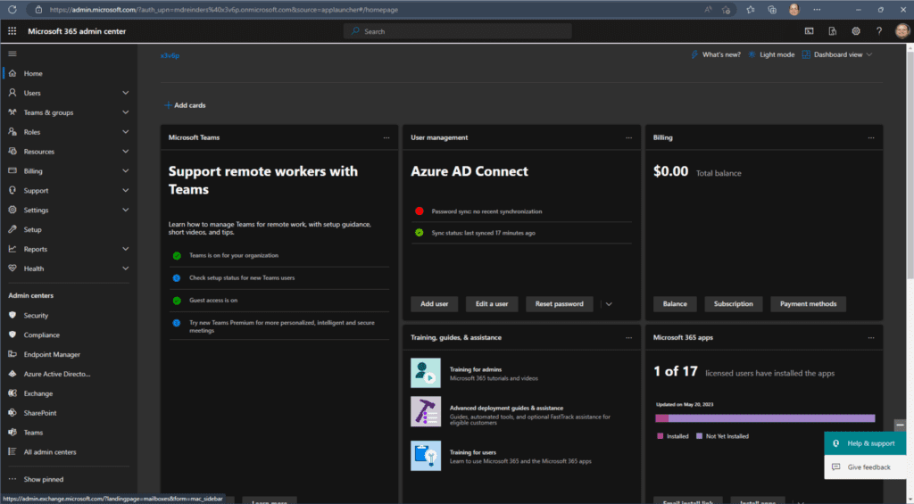Expand the Billing sidebar section chevron
This screenshot has height=504, width=914.
(125, 170)
